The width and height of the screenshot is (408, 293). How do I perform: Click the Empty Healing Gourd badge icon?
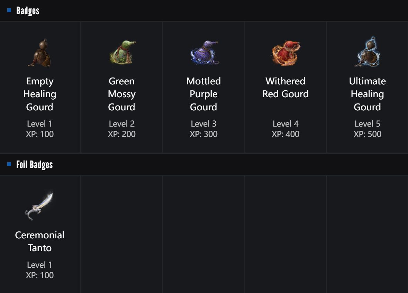40,53
